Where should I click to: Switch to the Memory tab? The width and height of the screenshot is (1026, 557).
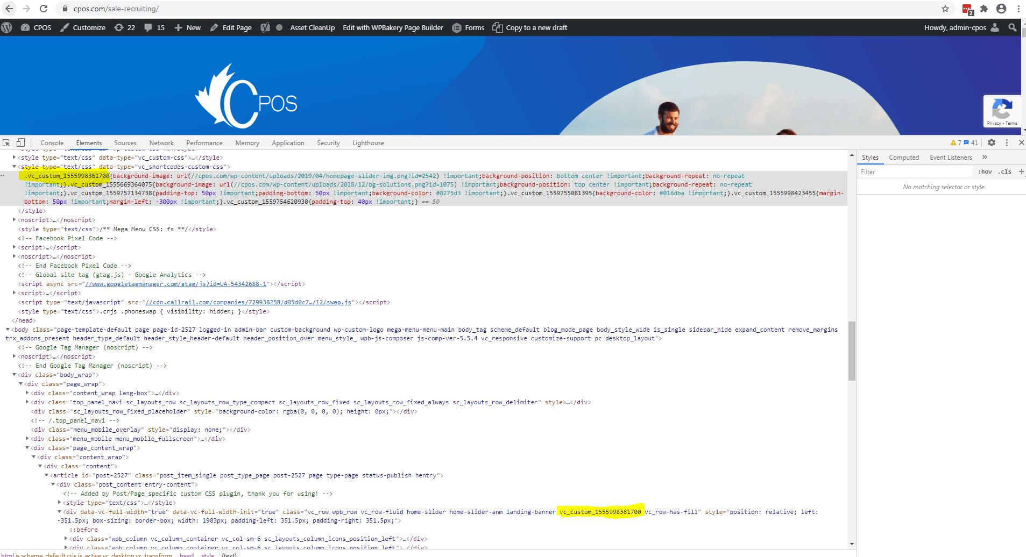coord(247,143)
